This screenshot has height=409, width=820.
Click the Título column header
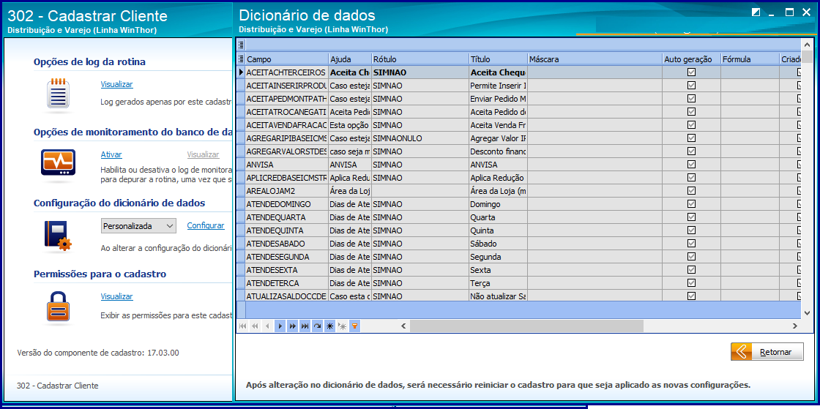click(498, 59)
